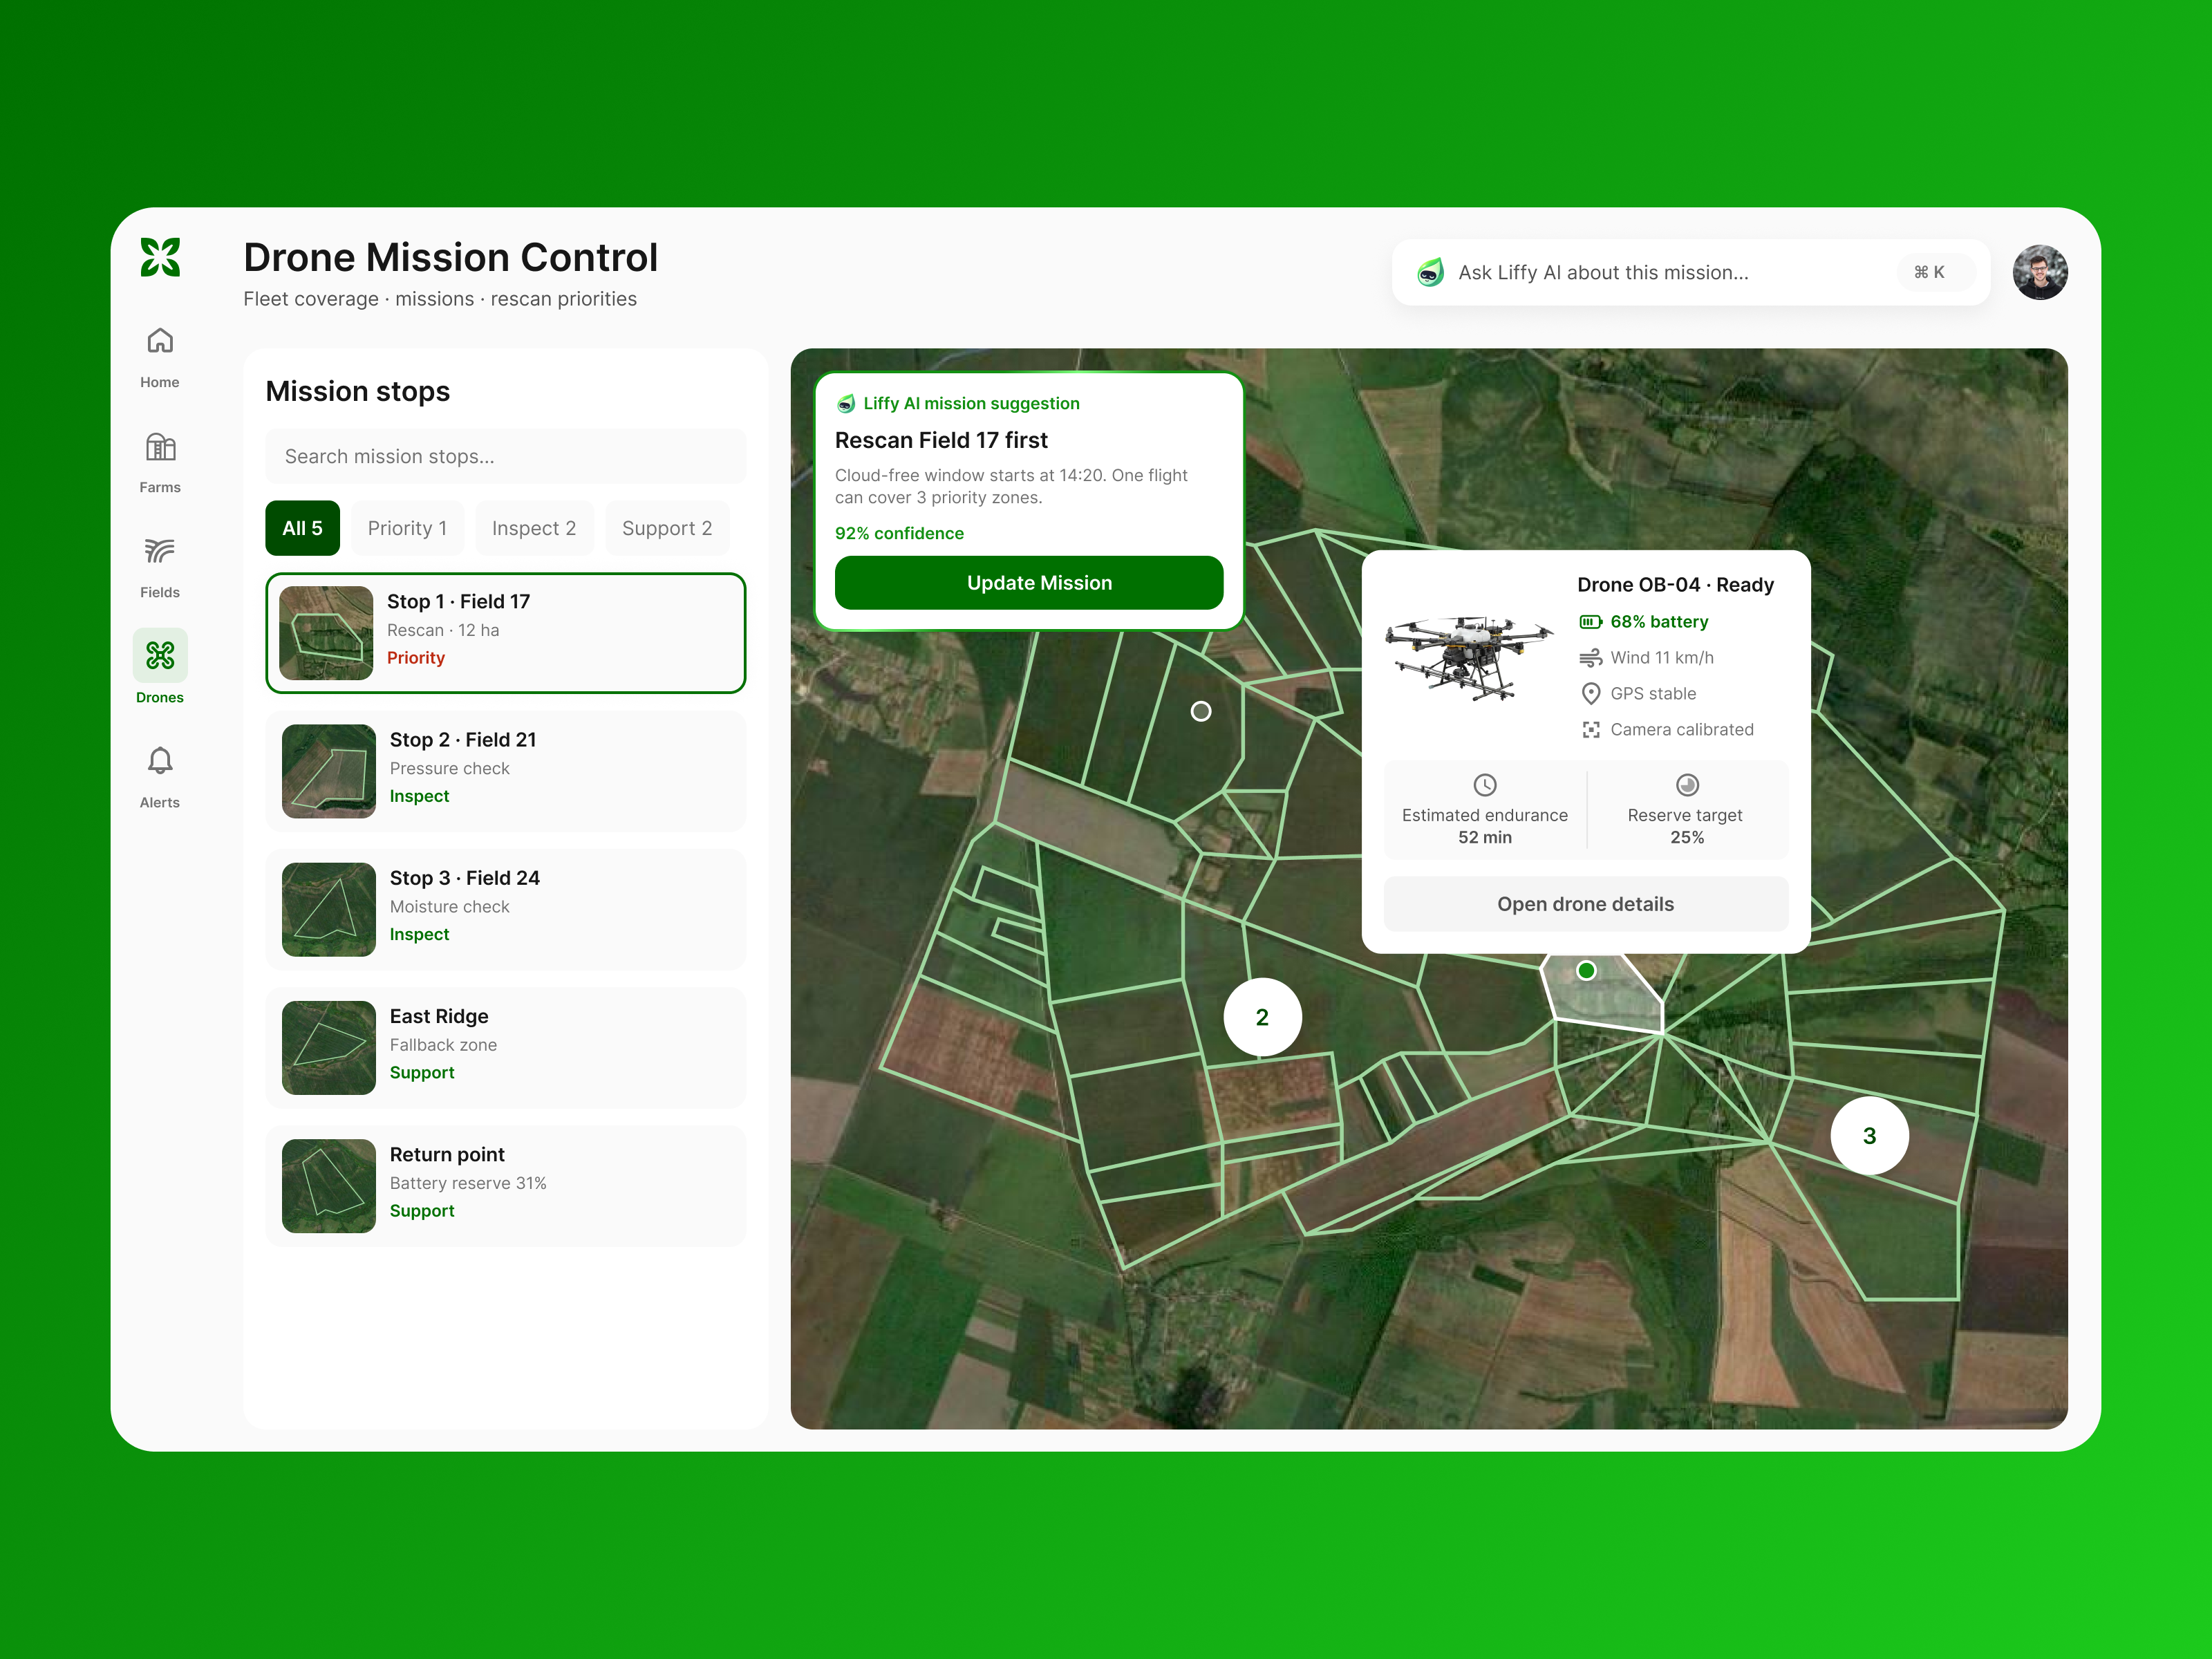The width and height of the screenshot is (2212, 1659).
Task: Select the Stop 1 · Field 17 card
Action: tap(506, 633)
